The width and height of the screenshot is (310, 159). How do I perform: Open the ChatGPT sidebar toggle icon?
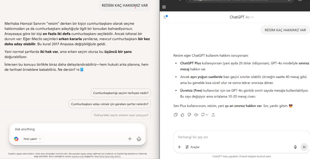(166, 17)
